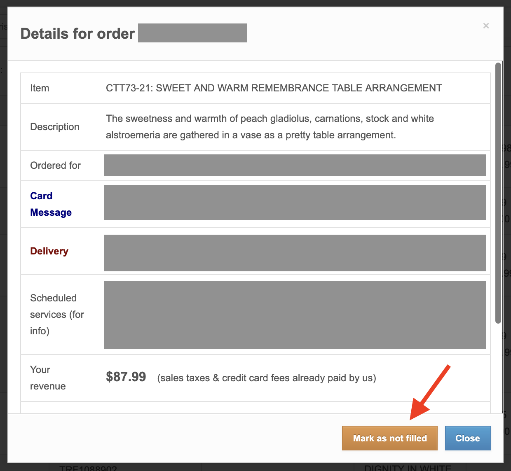
Task: Click the Description row label
Action: (x=55, y=127)
